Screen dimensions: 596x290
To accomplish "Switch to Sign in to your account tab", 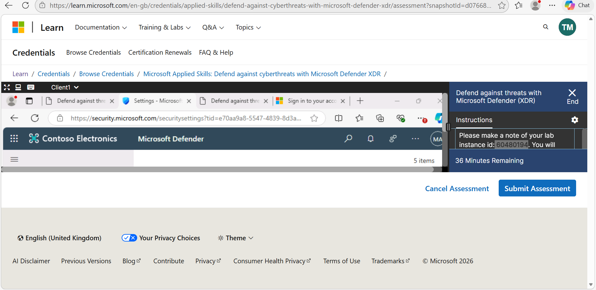I will 311,101.
